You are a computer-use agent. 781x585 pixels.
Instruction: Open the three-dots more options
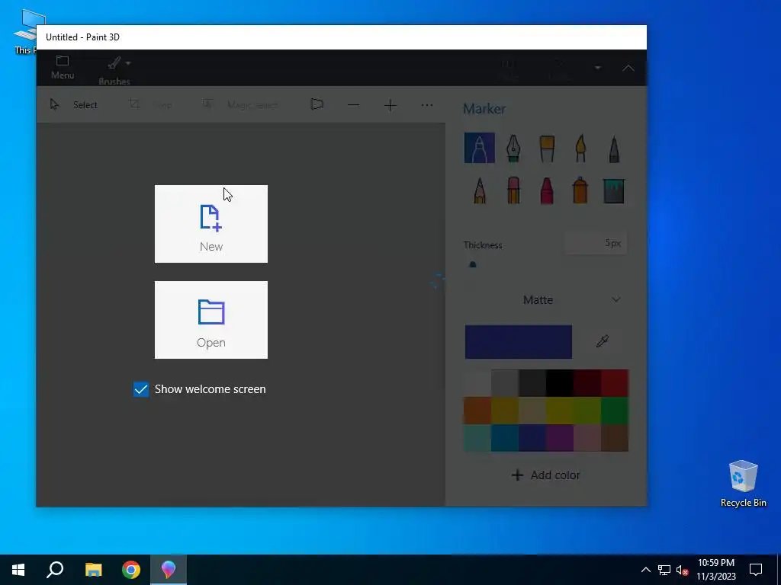point(427,105)
